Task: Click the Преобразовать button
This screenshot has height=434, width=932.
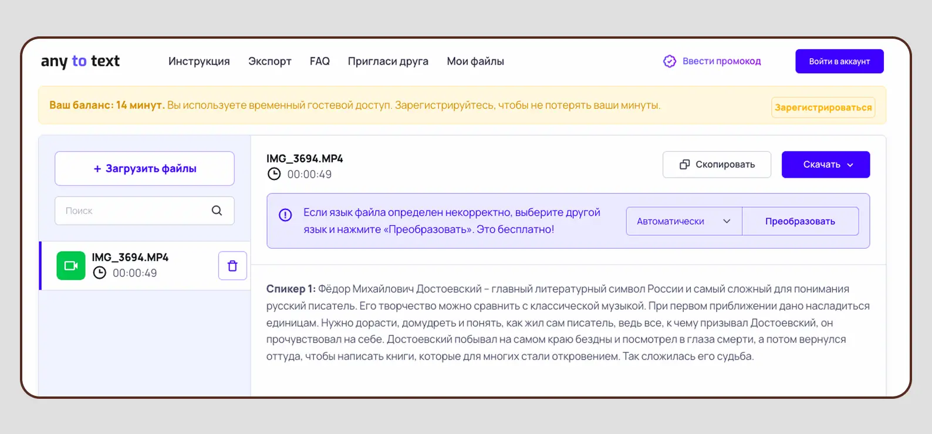Action: coord(800,221)
